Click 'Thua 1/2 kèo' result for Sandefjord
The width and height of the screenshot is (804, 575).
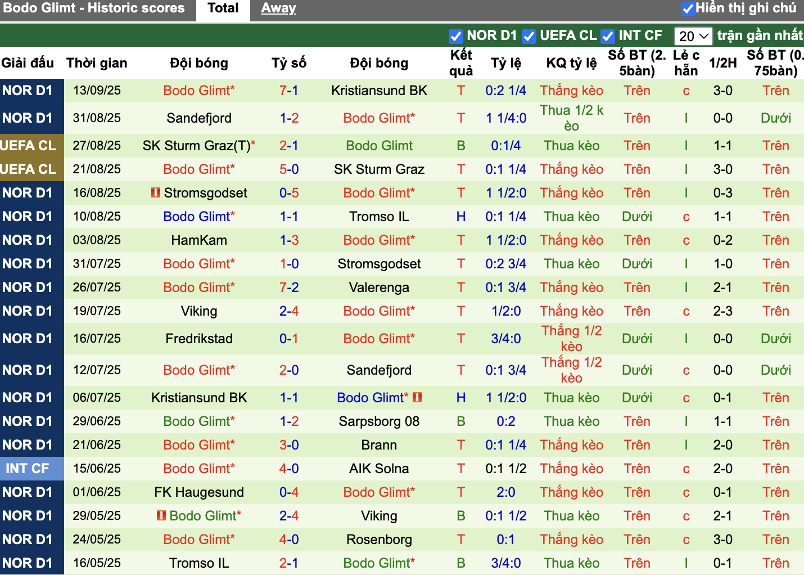pos(572,118)
